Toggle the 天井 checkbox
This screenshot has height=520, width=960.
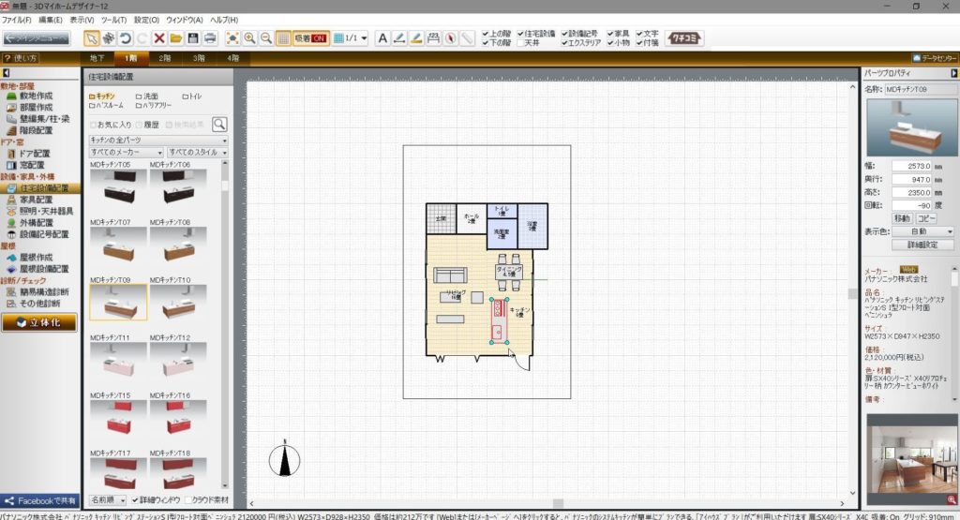click(x=521, y=43)
